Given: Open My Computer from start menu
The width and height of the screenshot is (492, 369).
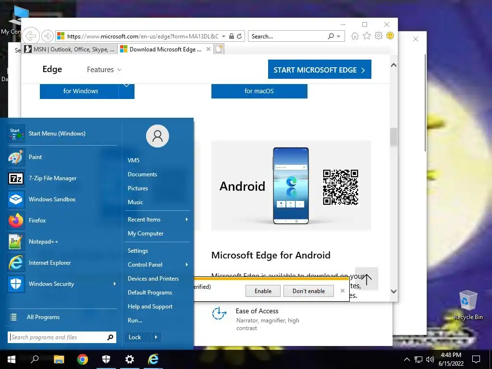Looking at the screenshot, I should tap(146, 234).
